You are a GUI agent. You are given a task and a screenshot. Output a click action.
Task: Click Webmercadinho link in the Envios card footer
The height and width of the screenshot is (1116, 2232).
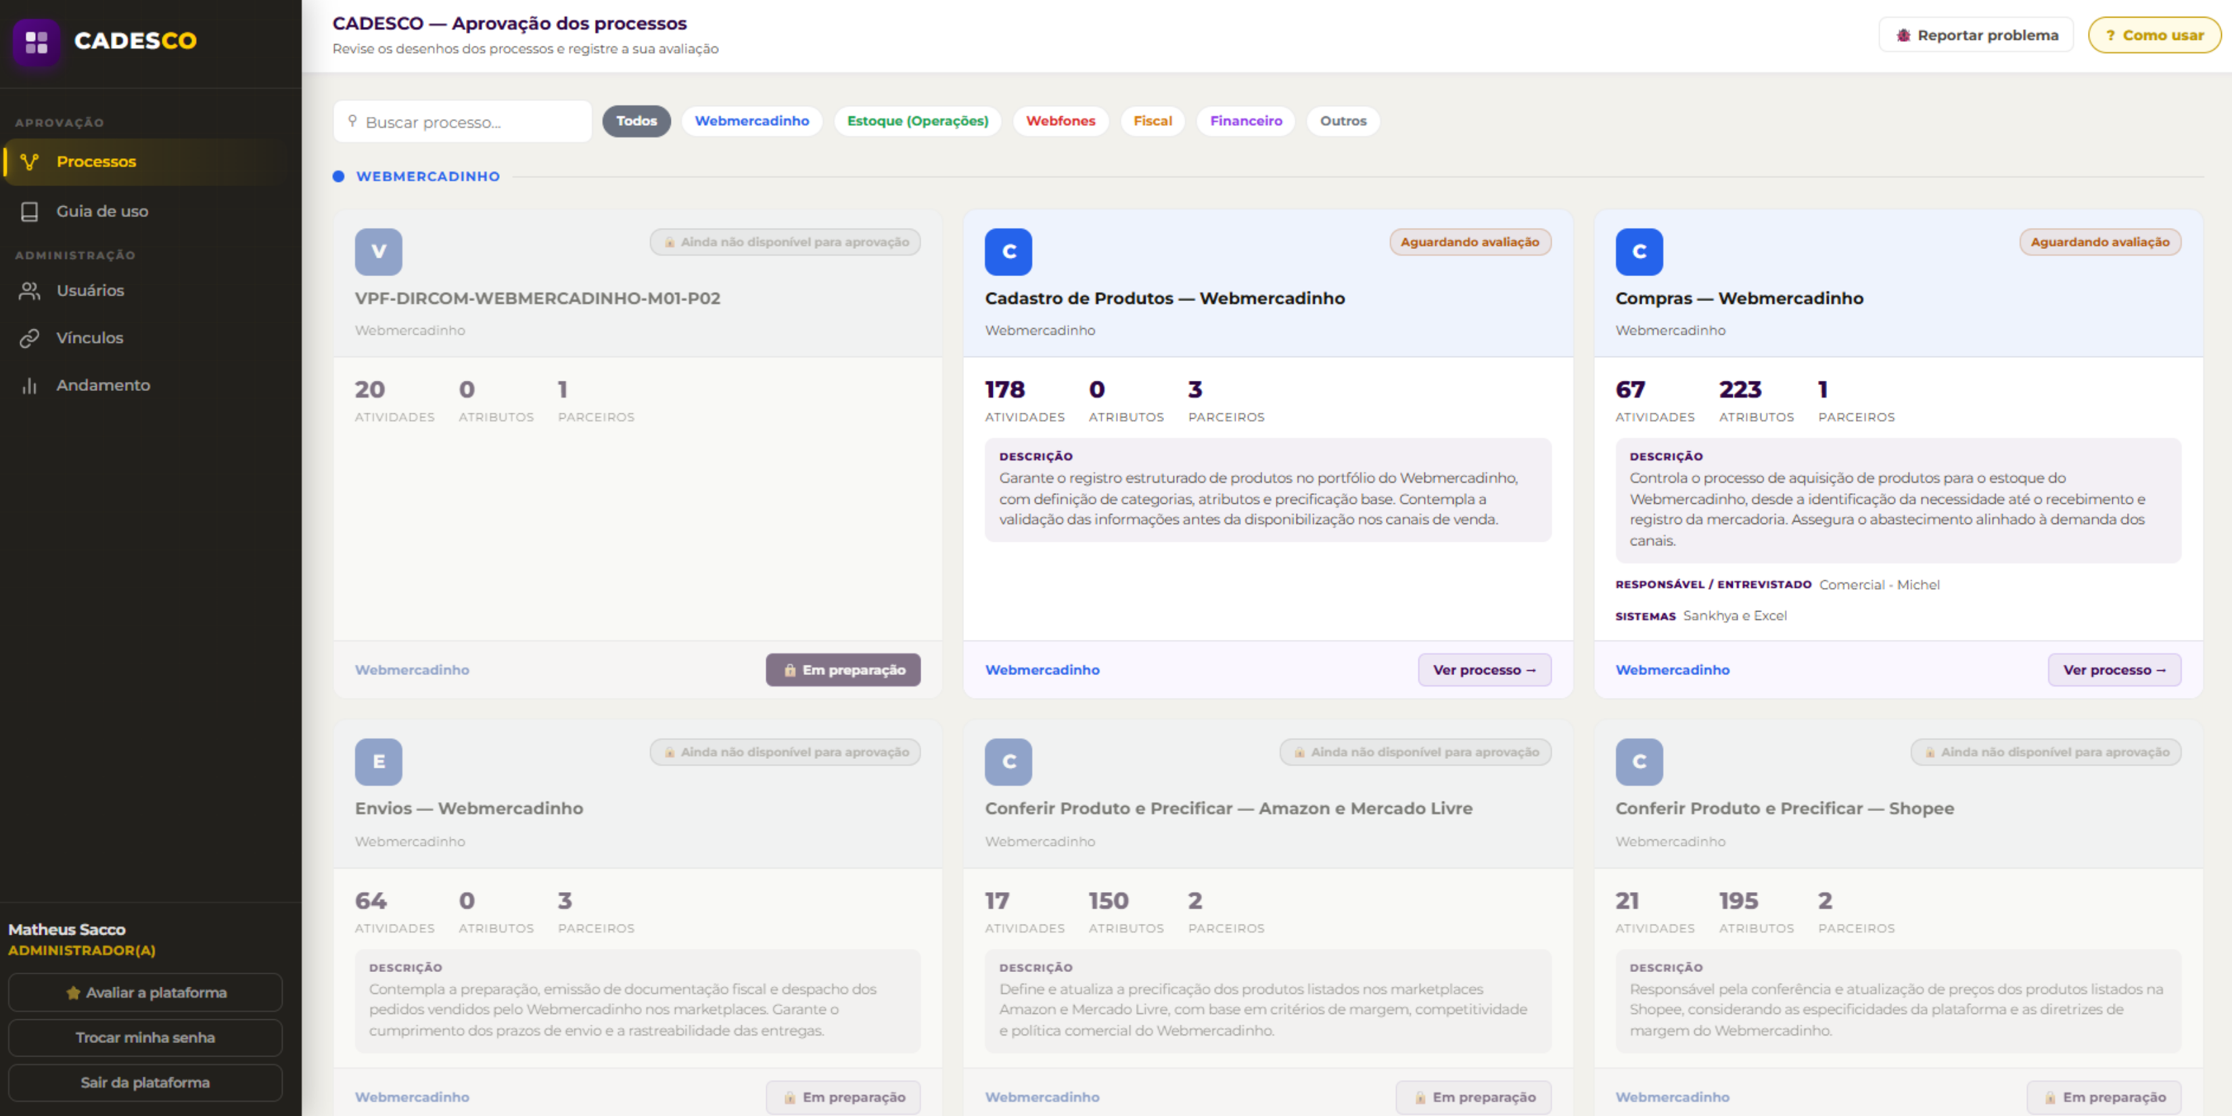(x=412, y=1097)
